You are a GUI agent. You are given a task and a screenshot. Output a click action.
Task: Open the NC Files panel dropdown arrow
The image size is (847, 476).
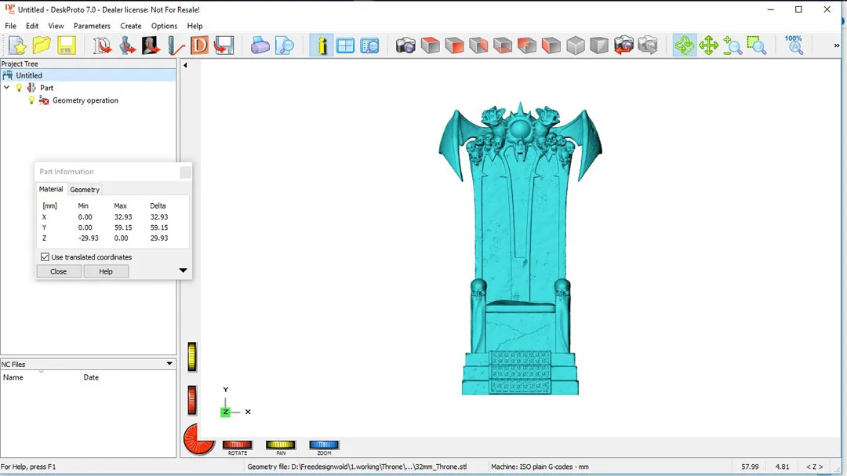pos(169,364)
